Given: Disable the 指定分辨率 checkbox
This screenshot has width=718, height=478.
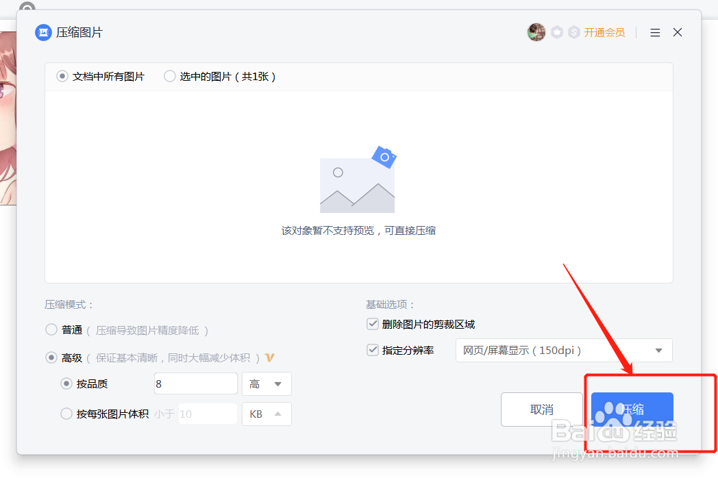Looking at the screenshot, I should (x=373, y=350).
